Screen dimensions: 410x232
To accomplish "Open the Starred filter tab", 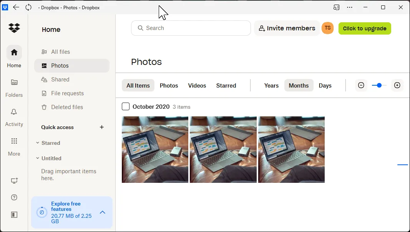I will point(226,85).
